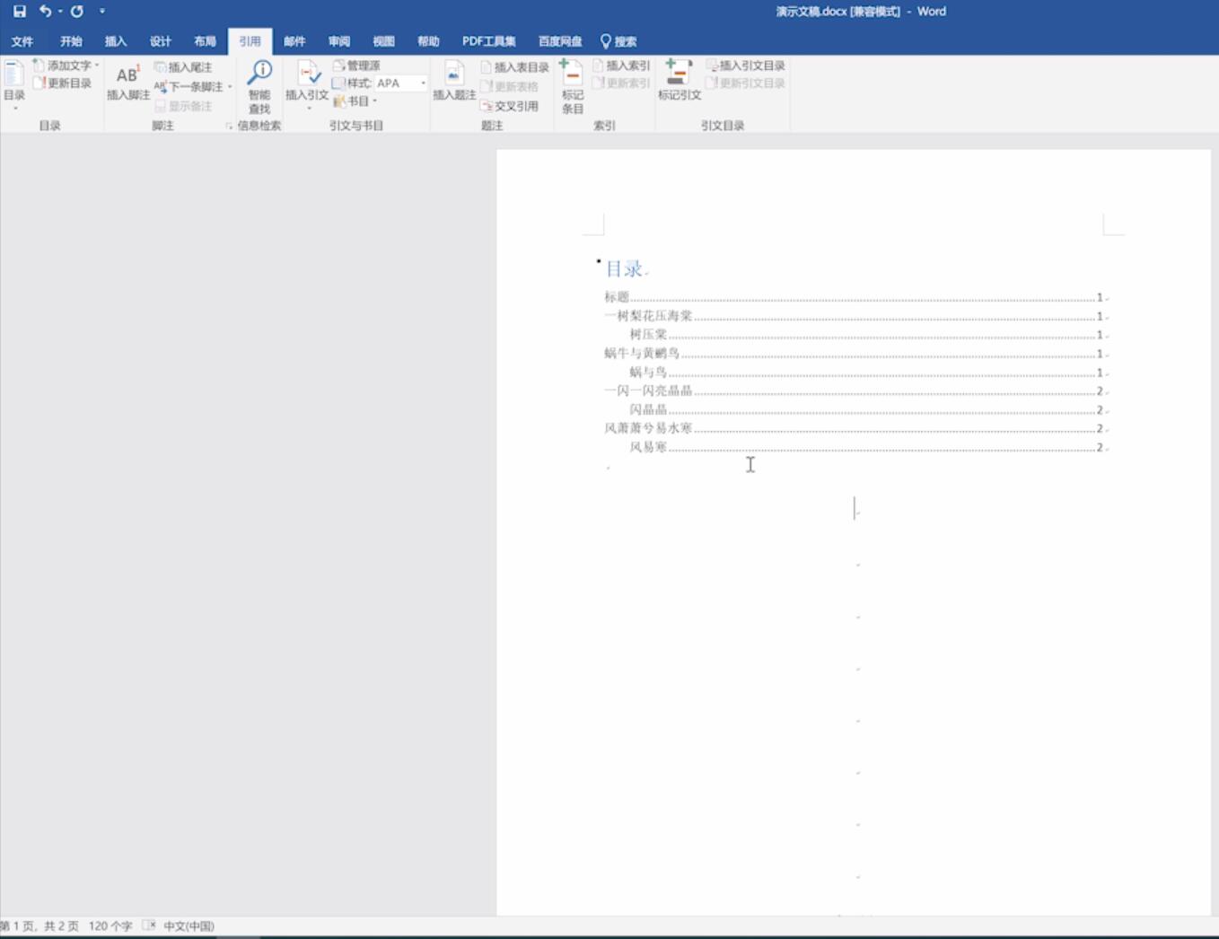Click the page count in status bar
The height and width of the screenshot is (939, 1219).
click(39, 926)
